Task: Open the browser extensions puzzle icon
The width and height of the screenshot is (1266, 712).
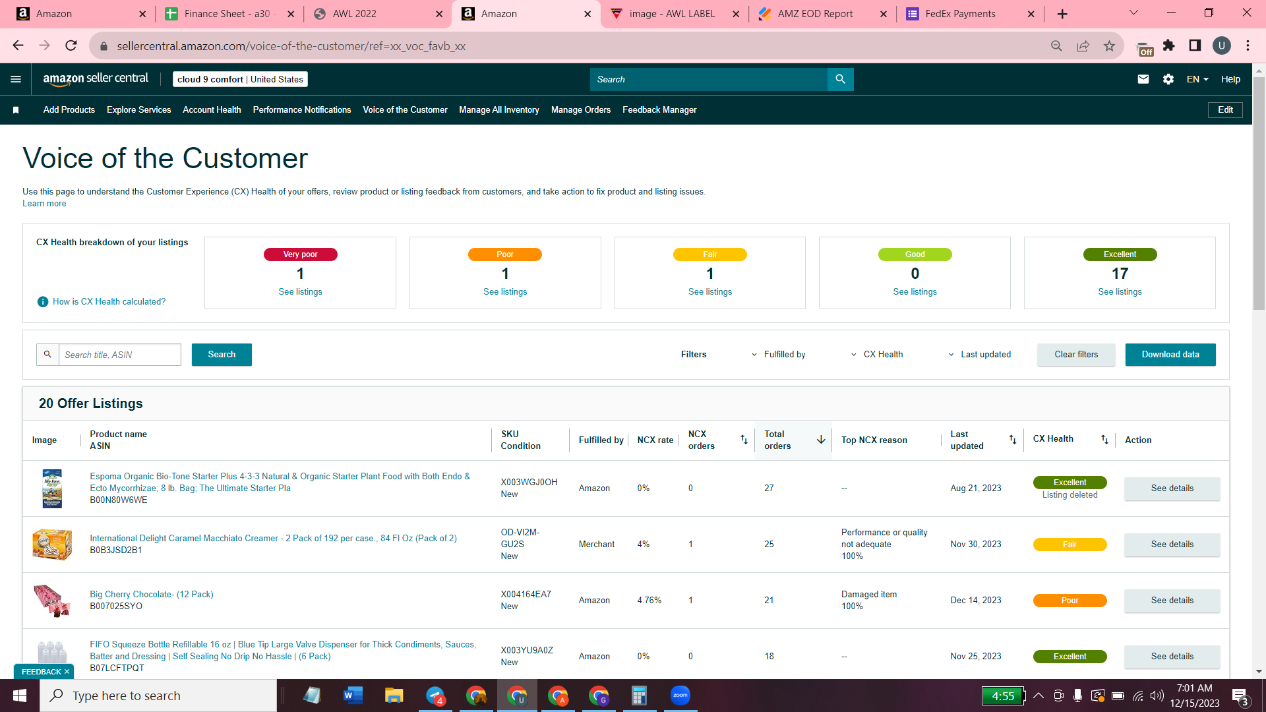Action: click(1169, 45)
